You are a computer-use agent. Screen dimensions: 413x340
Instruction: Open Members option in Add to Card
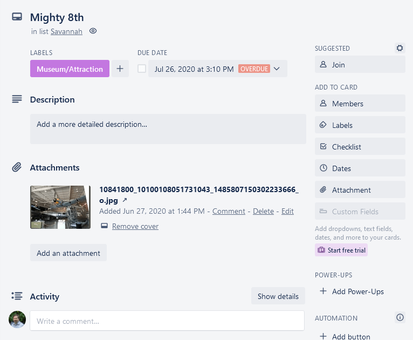(360, 104)
